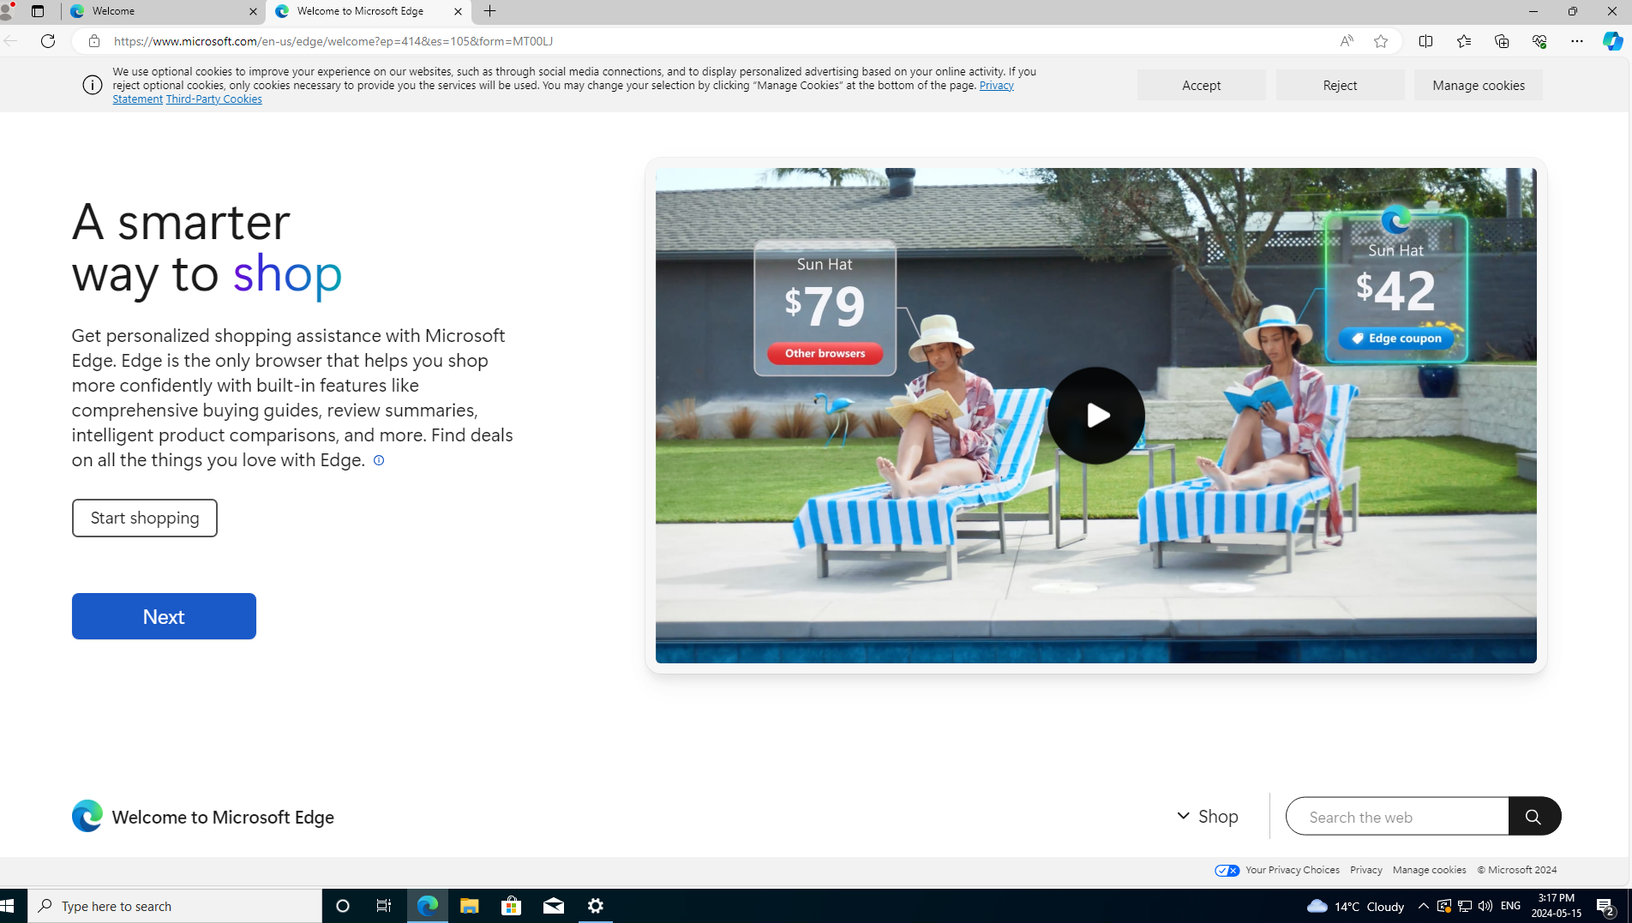Open the tab actions menu icon
This screenshot has height=923, width=1632.
coord(37,11)
